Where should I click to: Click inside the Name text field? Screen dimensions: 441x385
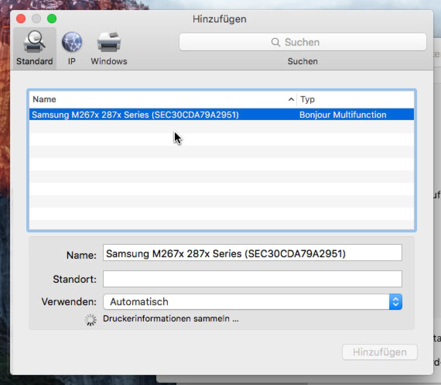[252, 253]
